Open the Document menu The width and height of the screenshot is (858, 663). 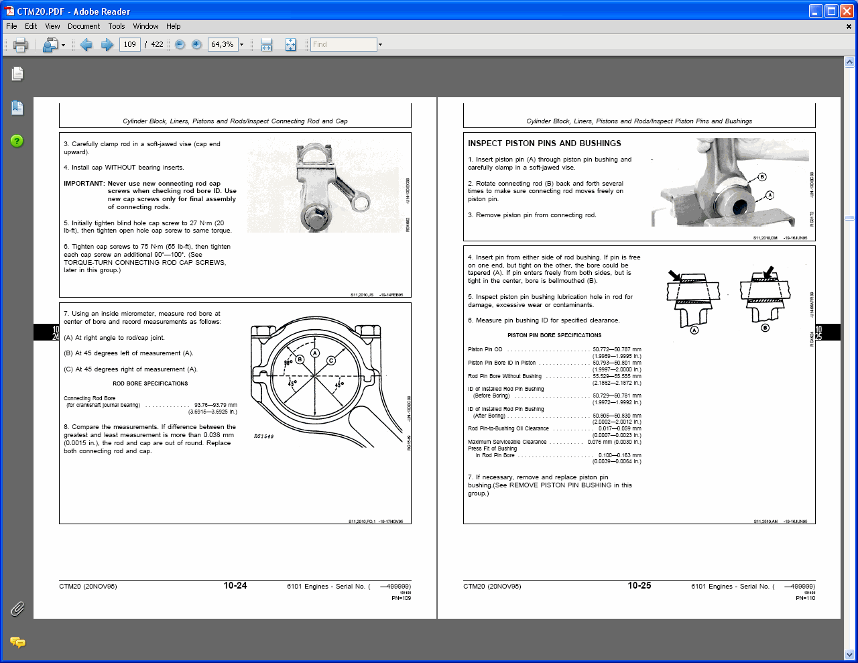(84, 26)
